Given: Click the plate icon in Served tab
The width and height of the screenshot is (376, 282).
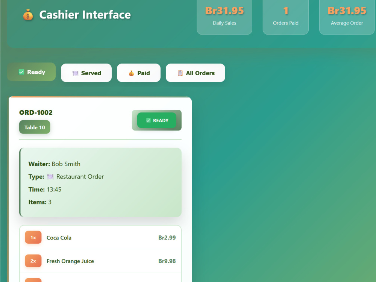Looking at the screenshot, I should click(x=75, y=73).
